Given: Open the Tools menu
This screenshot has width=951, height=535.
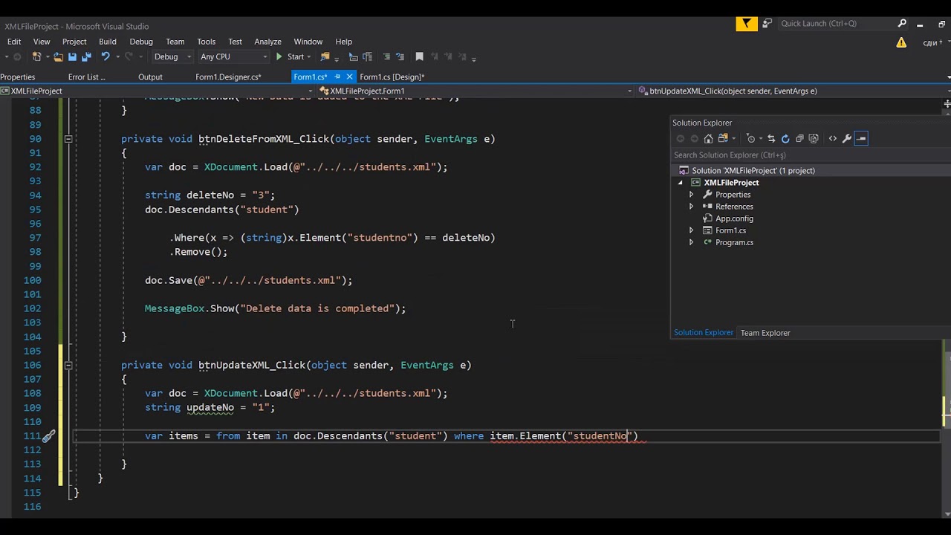Looking at the screenshot, I should tap(207, 42).
